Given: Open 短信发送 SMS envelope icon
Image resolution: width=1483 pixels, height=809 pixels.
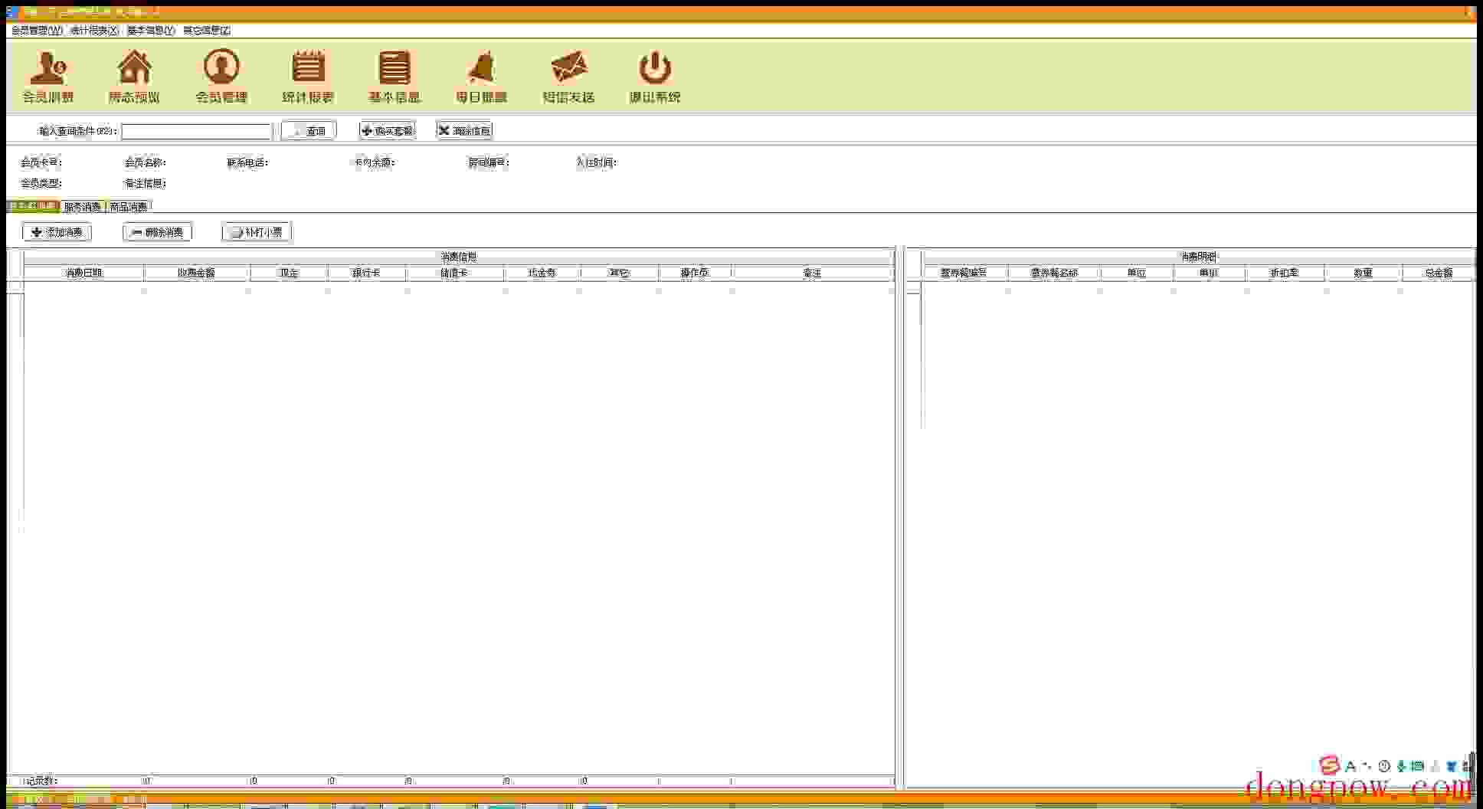Looking at the screenshot, I should pyautogui.click(x=568, y=77).
